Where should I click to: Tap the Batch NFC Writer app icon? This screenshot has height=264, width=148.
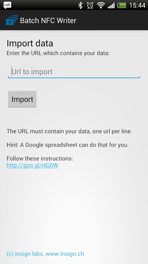click(x=12, y=20)
